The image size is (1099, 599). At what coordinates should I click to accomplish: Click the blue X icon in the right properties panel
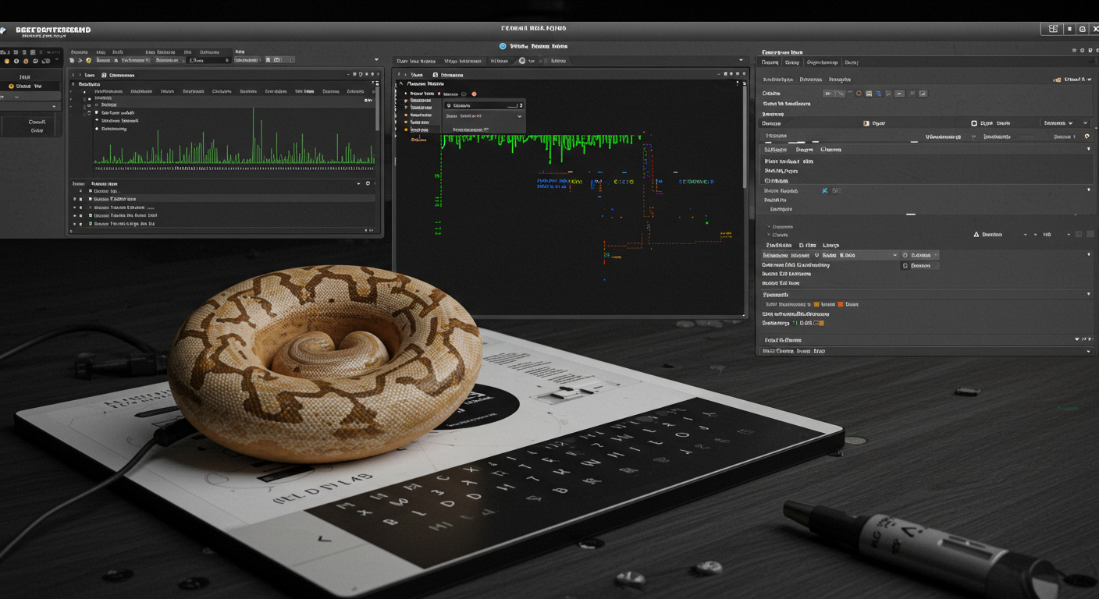pos(824,190)
